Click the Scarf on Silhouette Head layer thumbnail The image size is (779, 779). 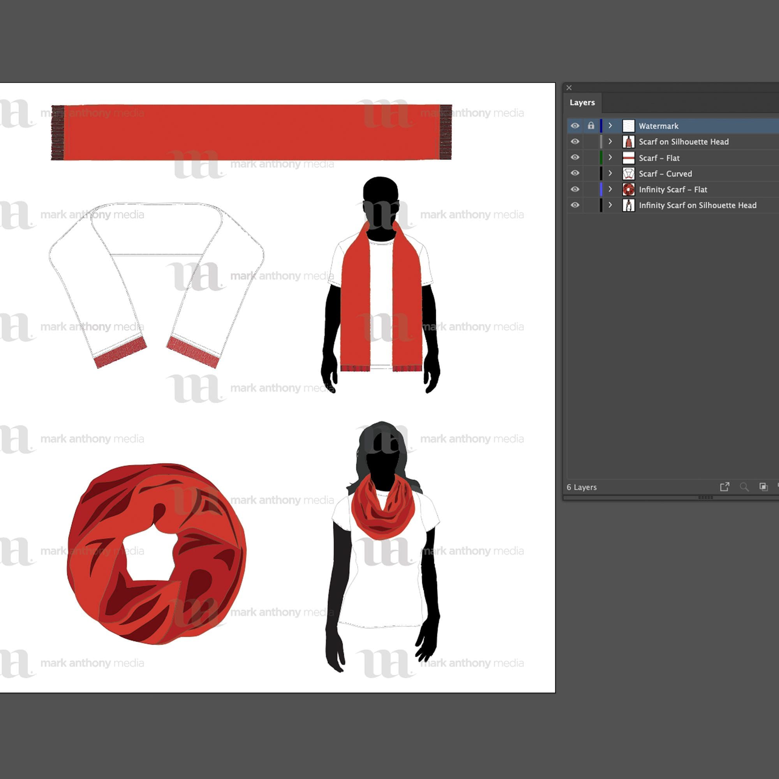click(628, 141)
